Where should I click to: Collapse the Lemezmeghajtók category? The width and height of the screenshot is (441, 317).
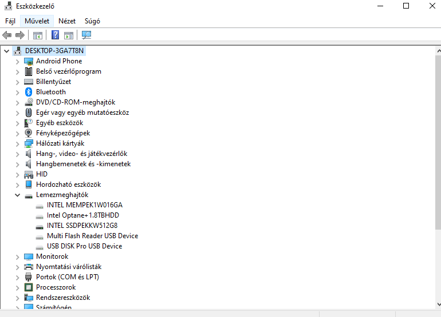pyautogui.click(x=17, y=195)
